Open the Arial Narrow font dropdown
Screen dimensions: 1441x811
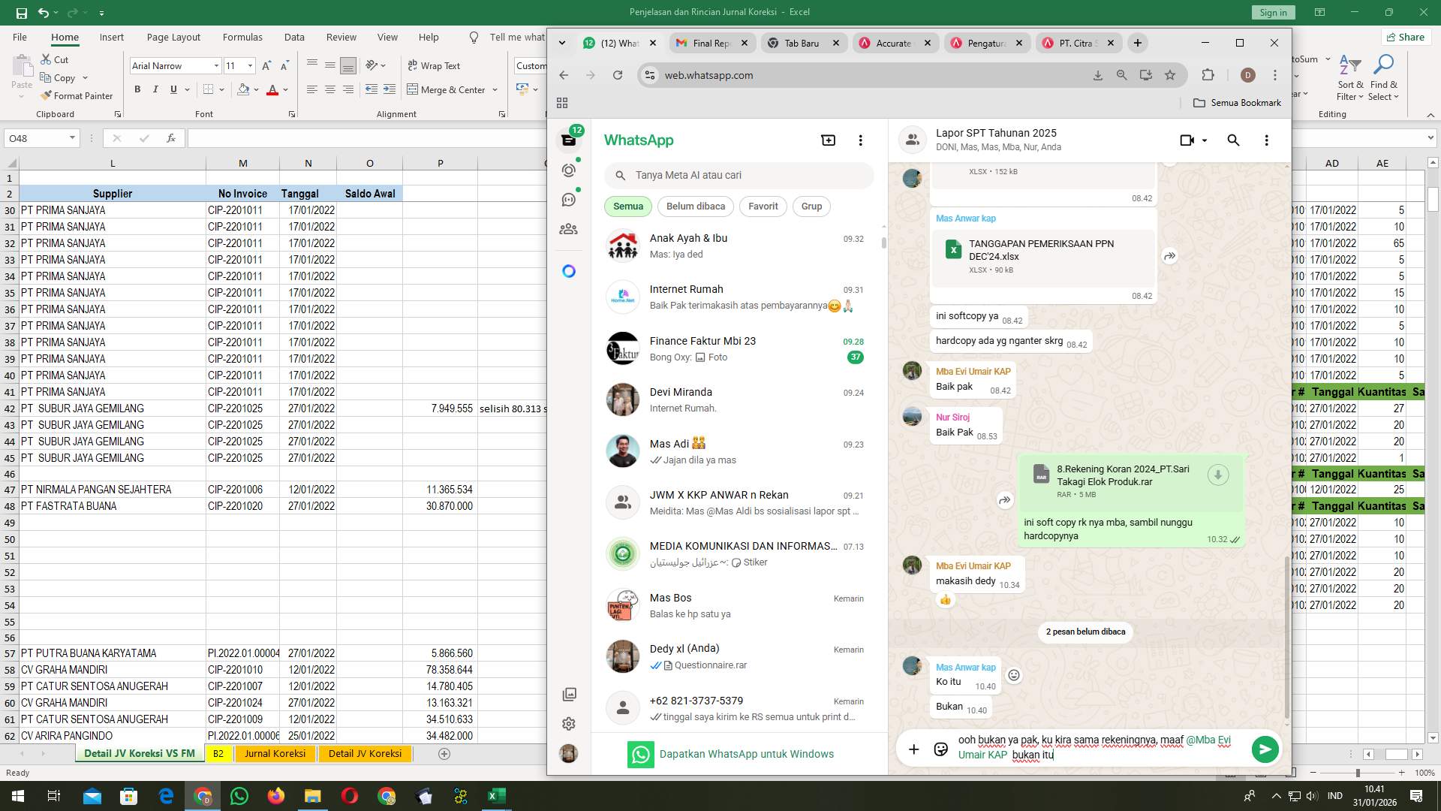(x=216, y=65)
